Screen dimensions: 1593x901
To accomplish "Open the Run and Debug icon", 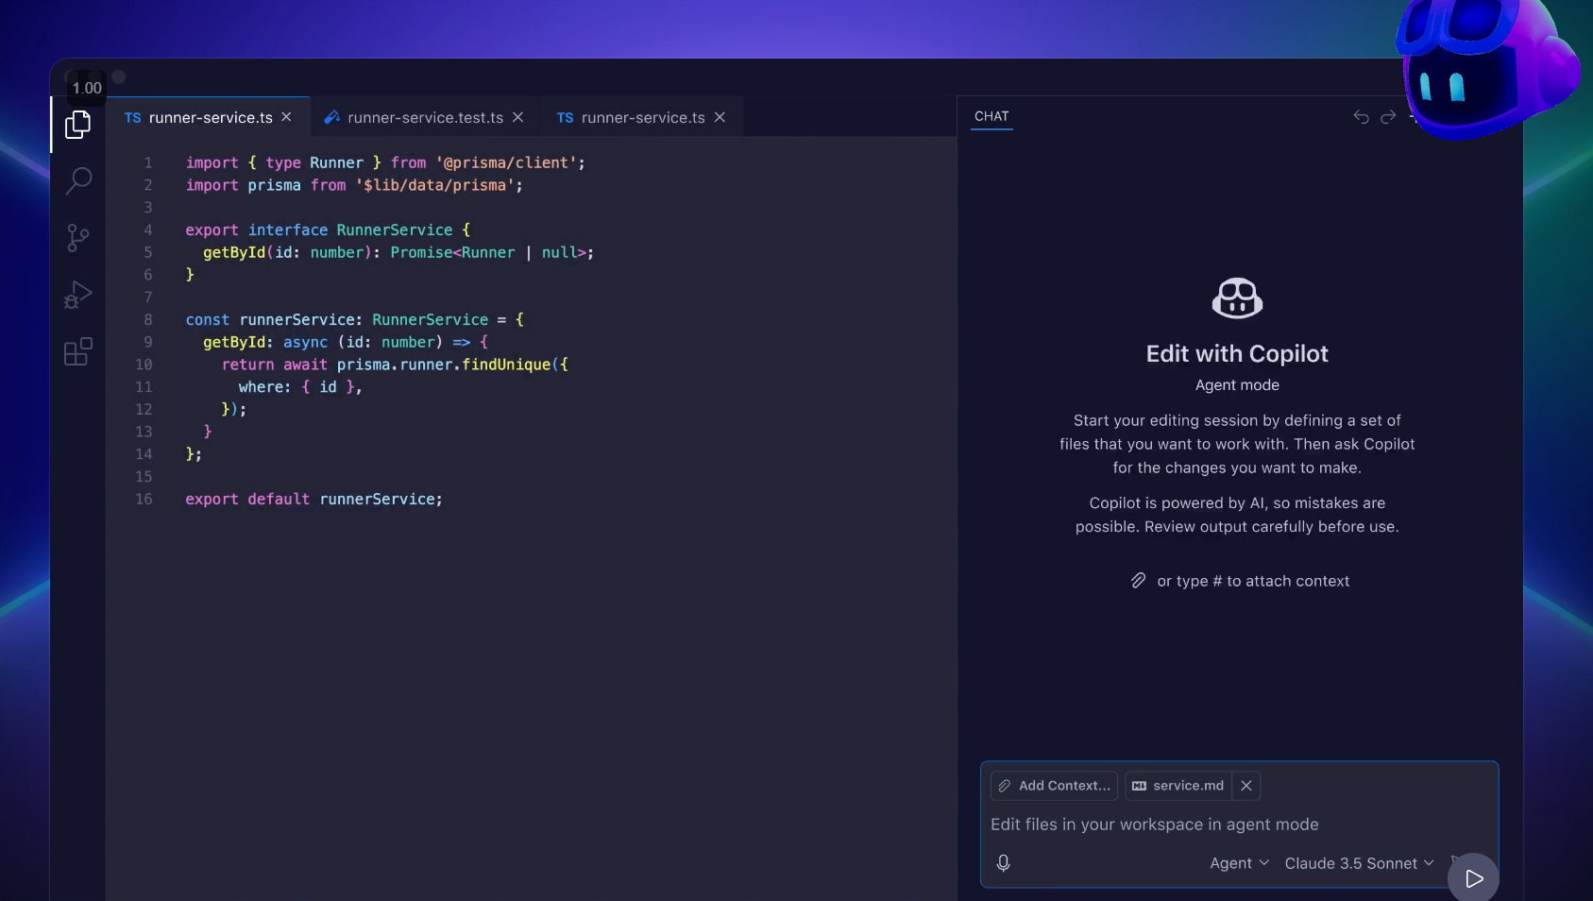I will pos(78,295).
